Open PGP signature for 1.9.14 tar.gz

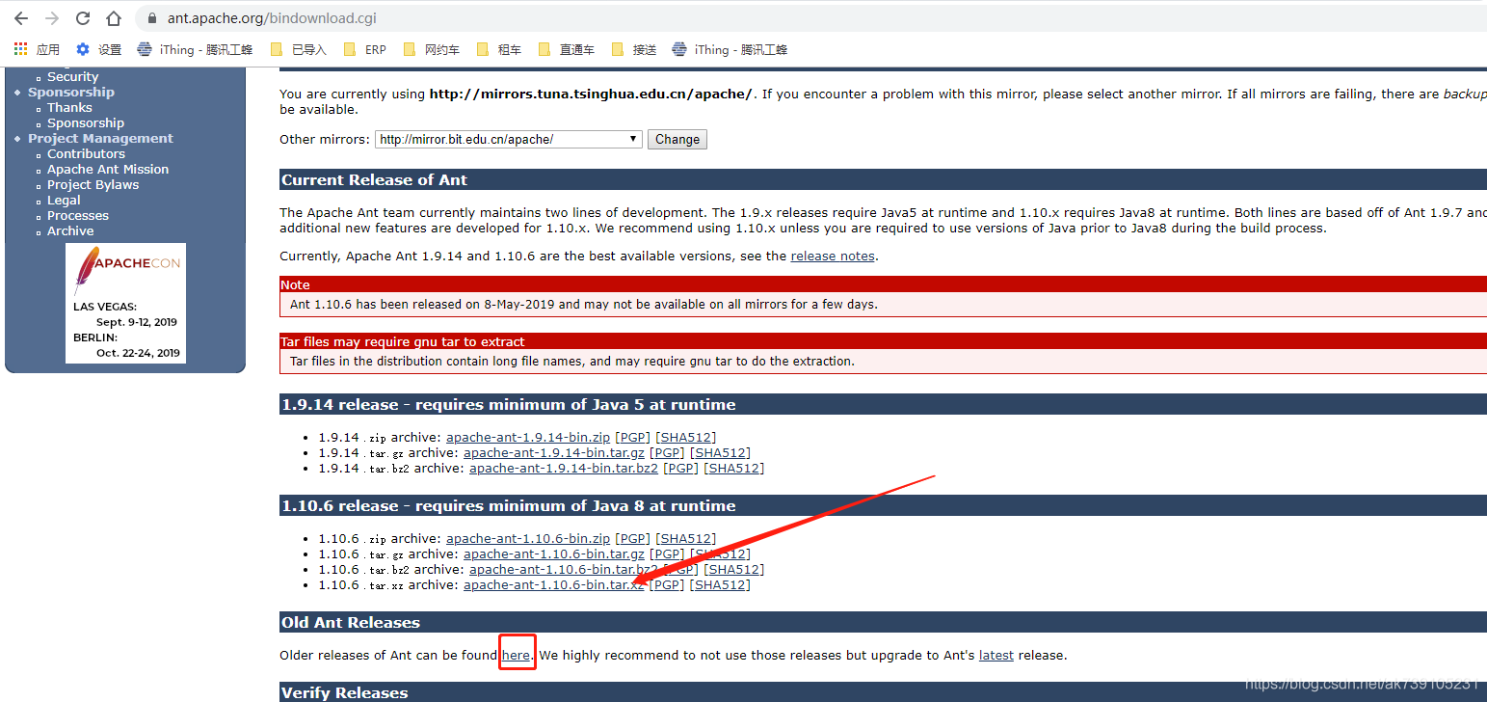pyautogui.click(x=667, y=453)
